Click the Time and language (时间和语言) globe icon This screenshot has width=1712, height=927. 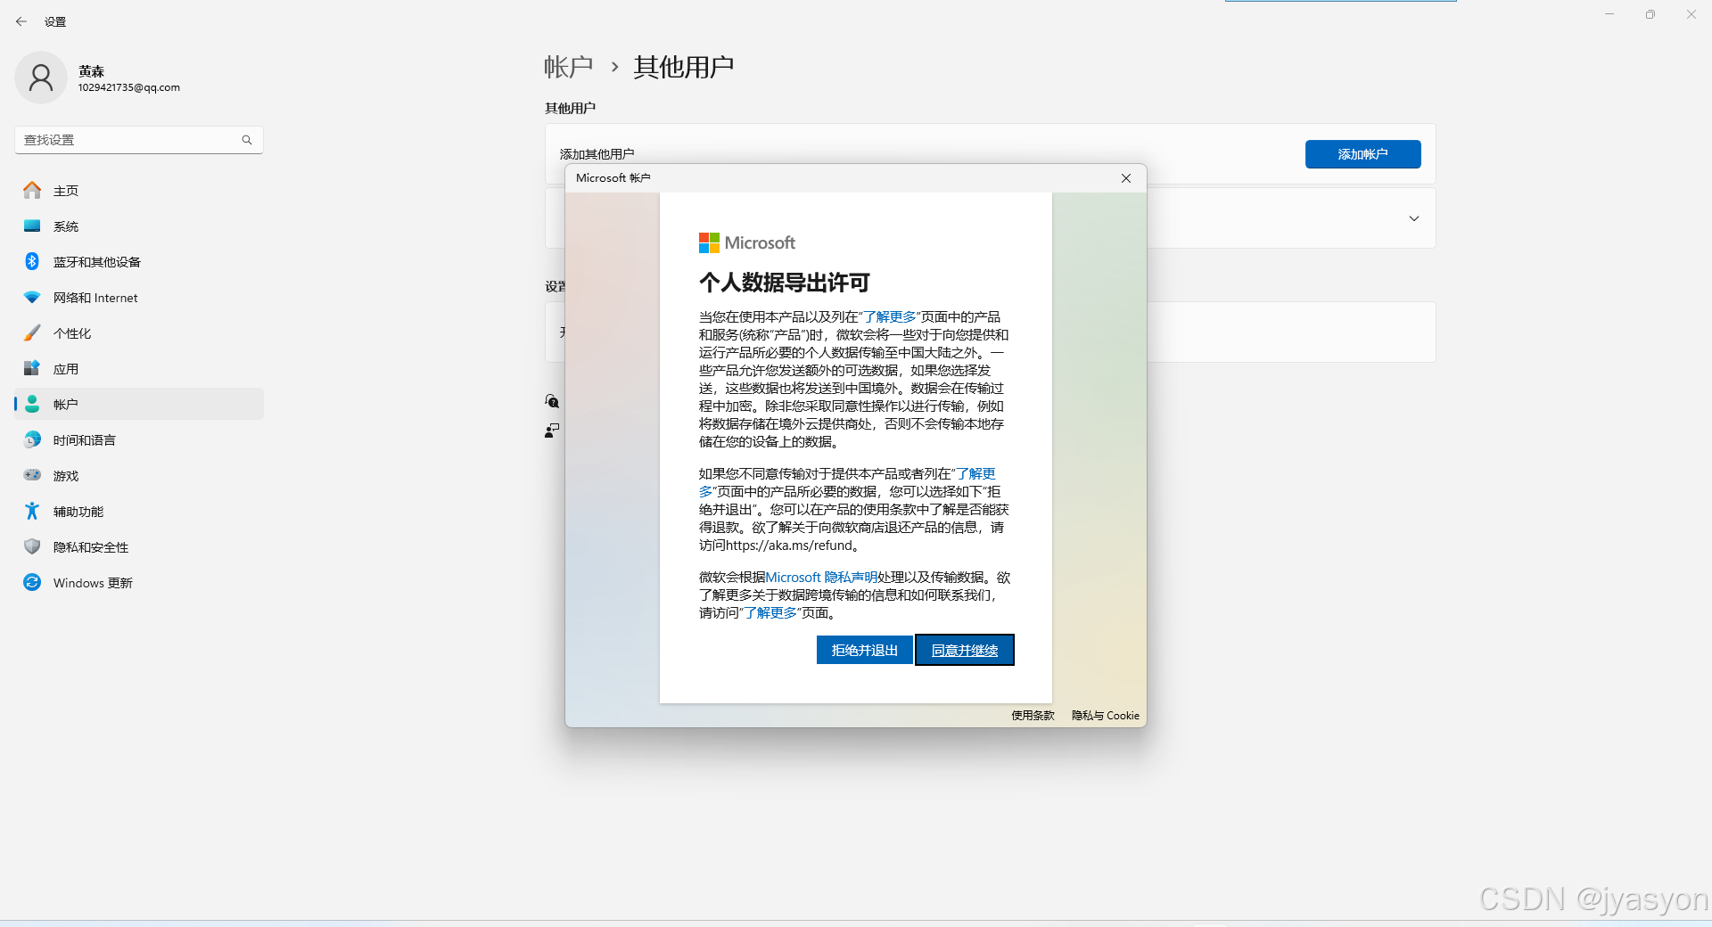(x=32, y=439)
